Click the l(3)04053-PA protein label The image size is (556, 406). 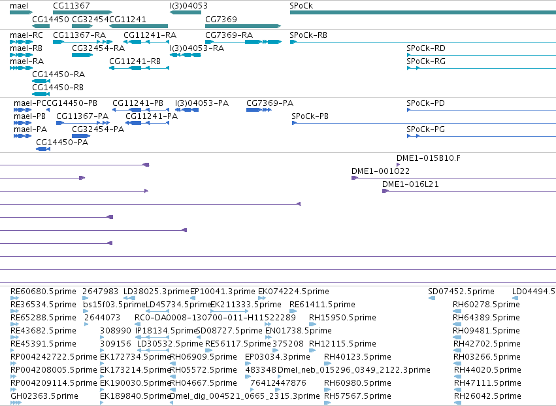pos(202,103)
